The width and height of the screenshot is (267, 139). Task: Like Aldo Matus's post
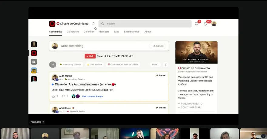click(x=53, y=96)
